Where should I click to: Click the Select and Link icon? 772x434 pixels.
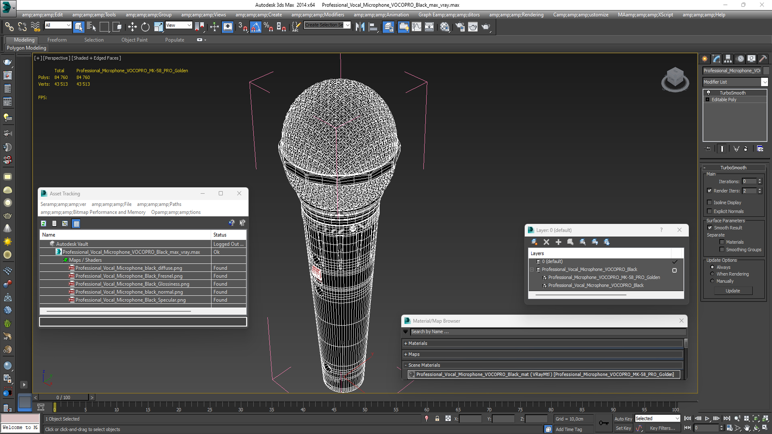point(9,27)
